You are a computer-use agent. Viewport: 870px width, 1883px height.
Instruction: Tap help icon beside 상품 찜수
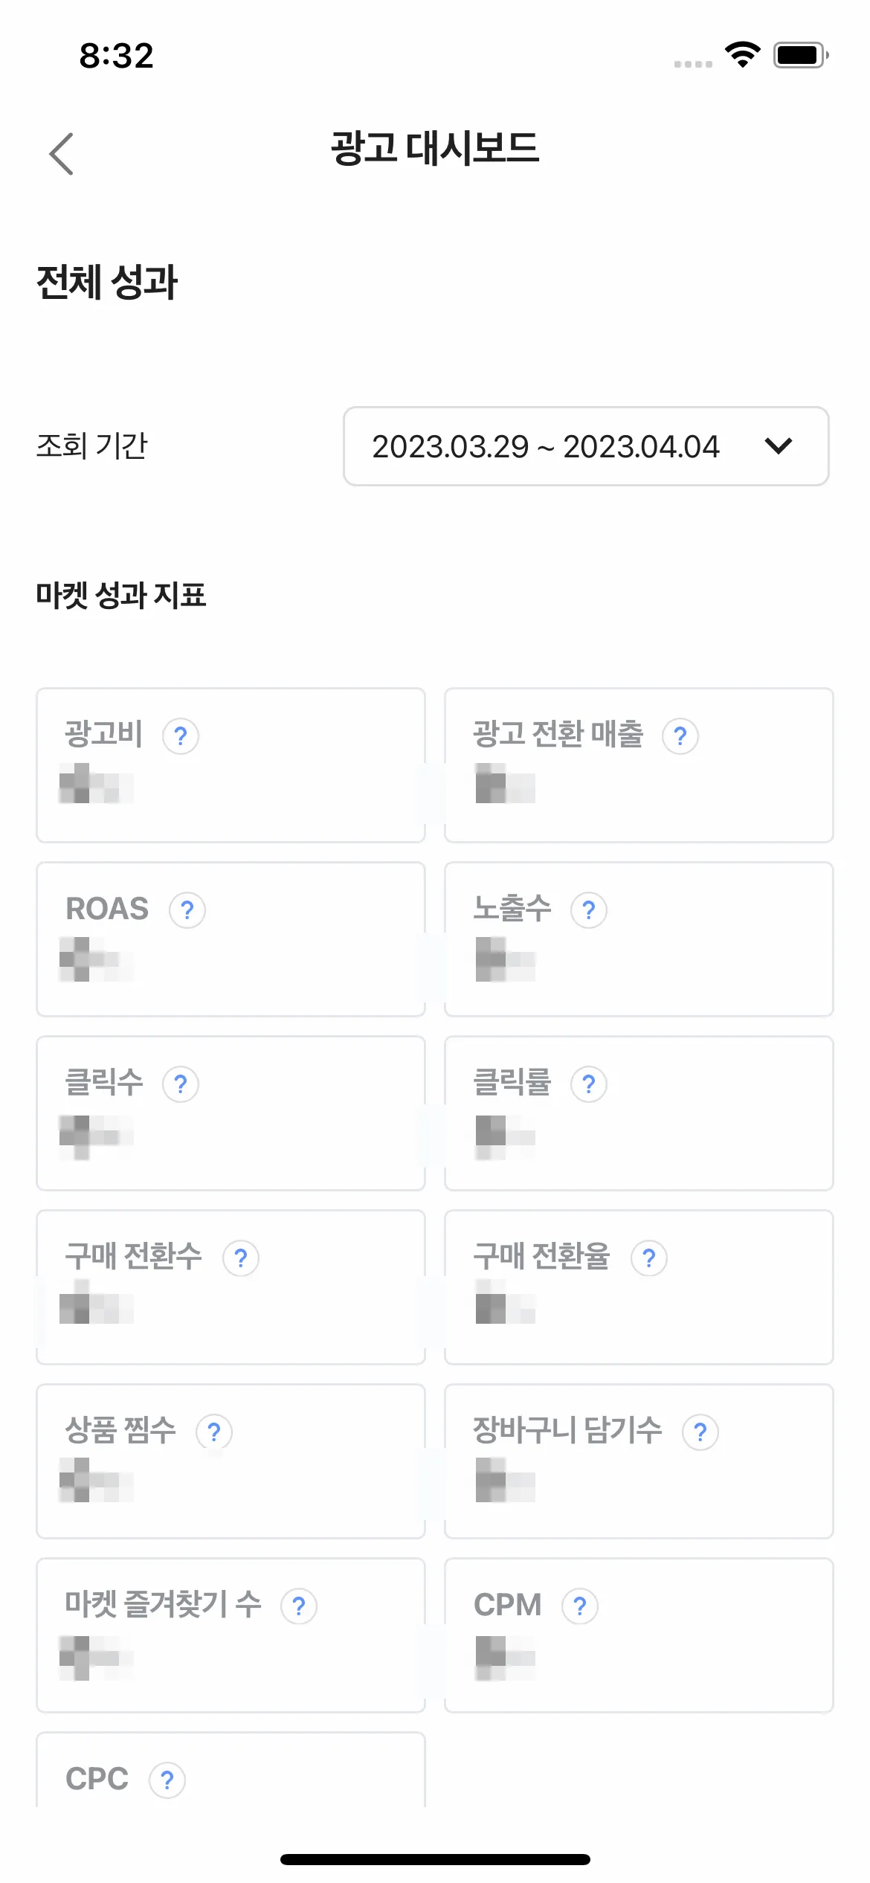tap(214, 1432)
